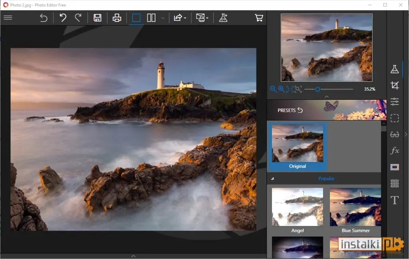Expand the right sidebar arrow
Viewport: 409px width, 259px height.
pos(406,134)
